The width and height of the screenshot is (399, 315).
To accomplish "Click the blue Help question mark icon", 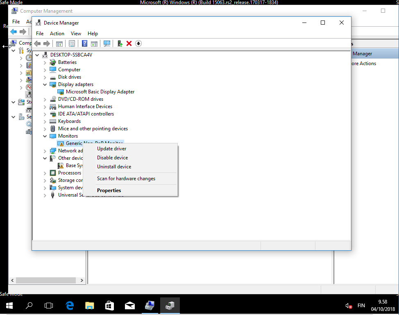I will 84,43.
